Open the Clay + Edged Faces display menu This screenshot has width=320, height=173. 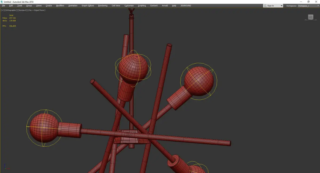pyautogui.click(x=37, y=10)
